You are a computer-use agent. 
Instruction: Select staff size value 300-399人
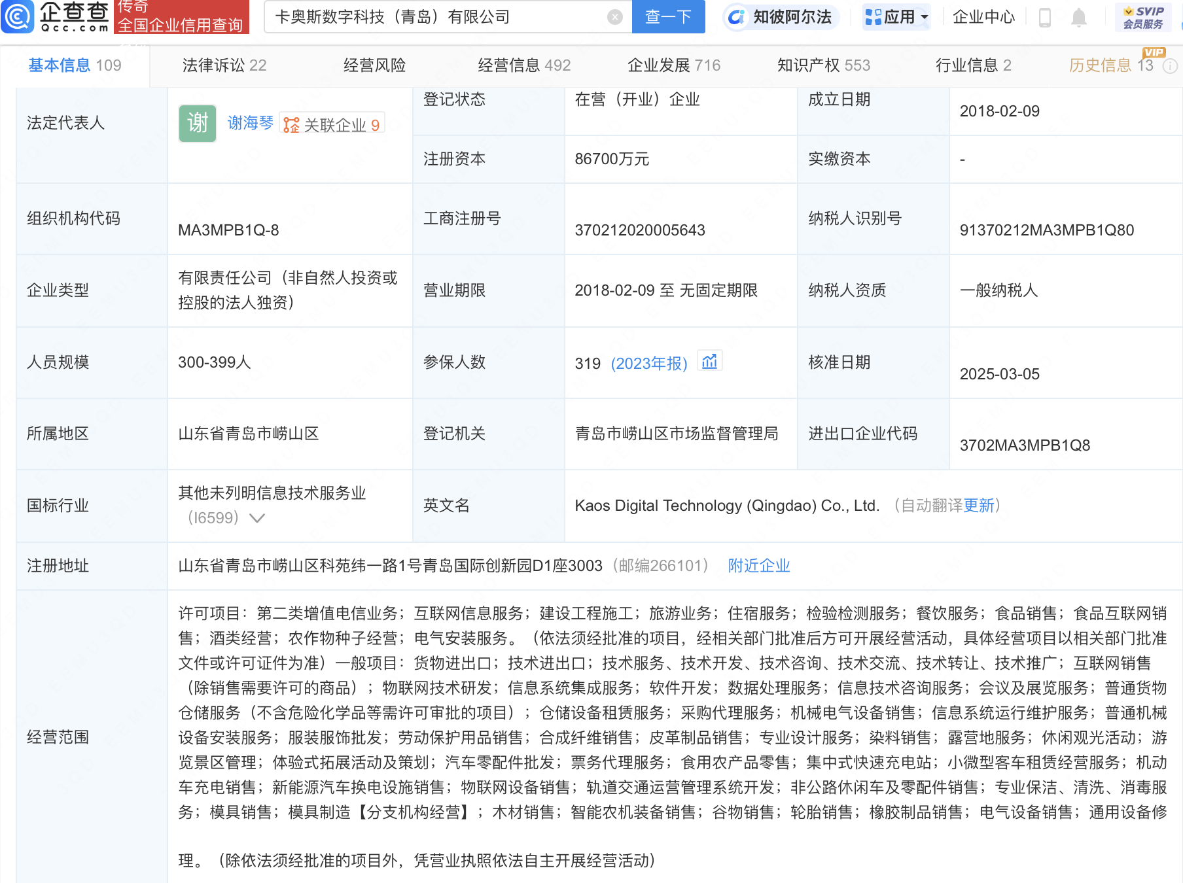coord(215,362)
